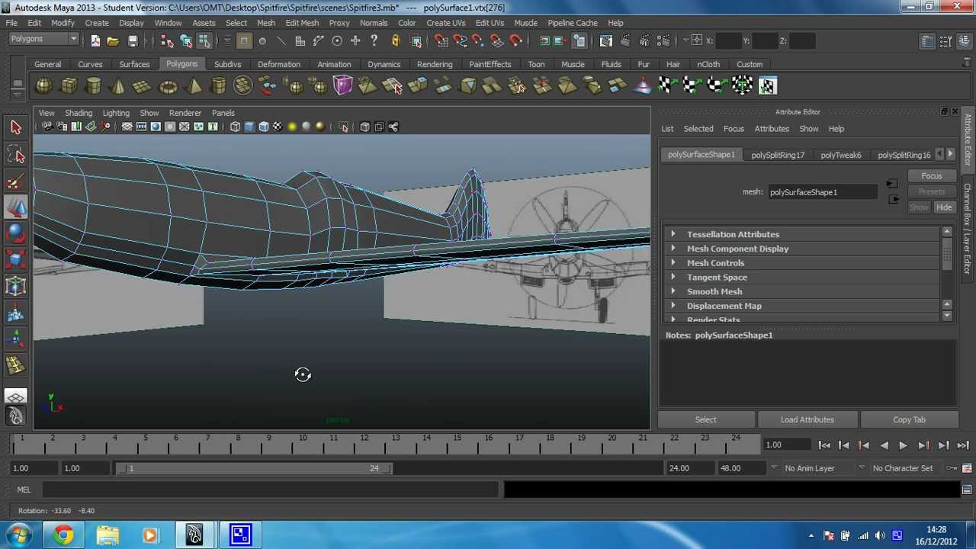Create a polygon cone from shelf
976x549 pixels.
click(117, 86)
